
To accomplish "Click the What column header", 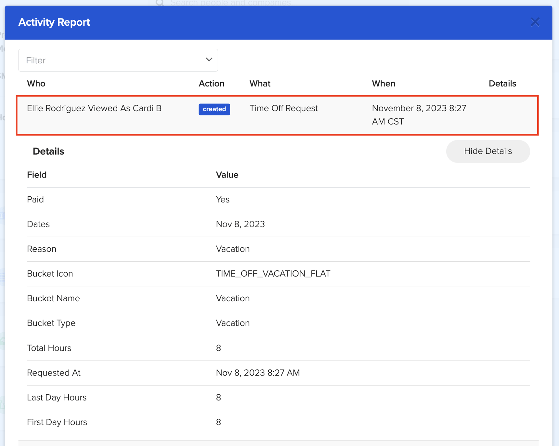I will click(260, 84).
